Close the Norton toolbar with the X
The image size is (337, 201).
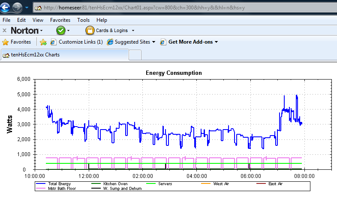point(4,30)
